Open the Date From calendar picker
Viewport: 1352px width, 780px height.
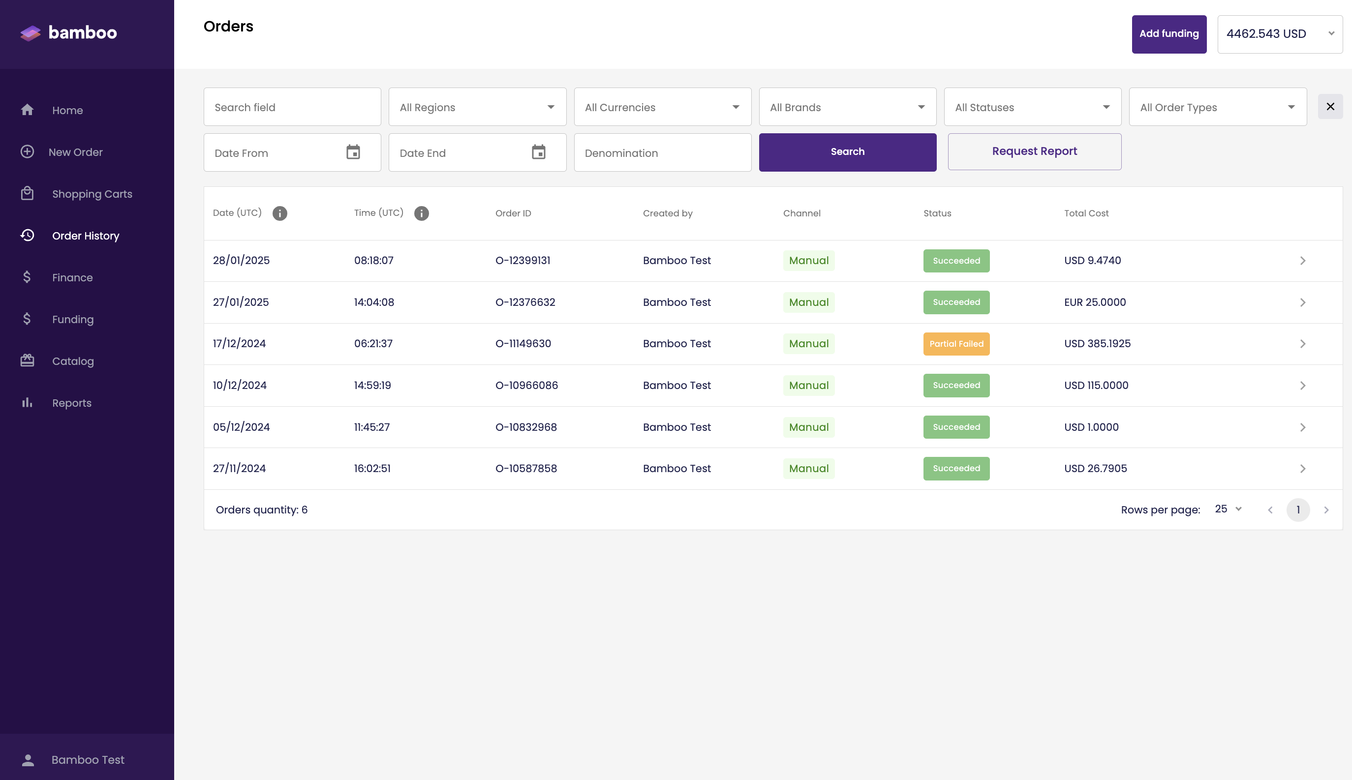(x=353, y=152)
